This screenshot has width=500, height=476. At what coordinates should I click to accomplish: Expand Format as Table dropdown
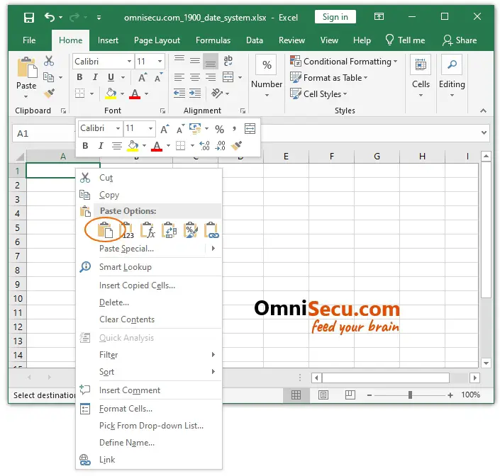[x=365, y=78]
